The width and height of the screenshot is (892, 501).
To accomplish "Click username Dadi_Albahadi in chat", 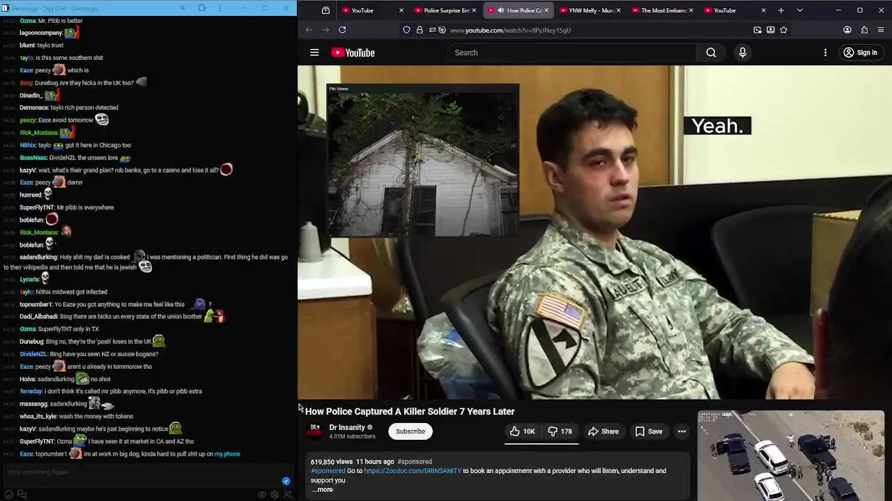I will [x=38, y=317].
